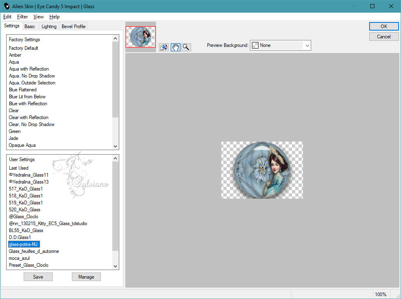Select the 517_KaD_Glass1 setting
Screen dimensions: 401x299
26,188
